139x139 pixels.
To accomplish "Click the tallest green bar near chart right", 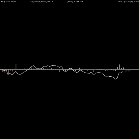I will tap(119, 67).
